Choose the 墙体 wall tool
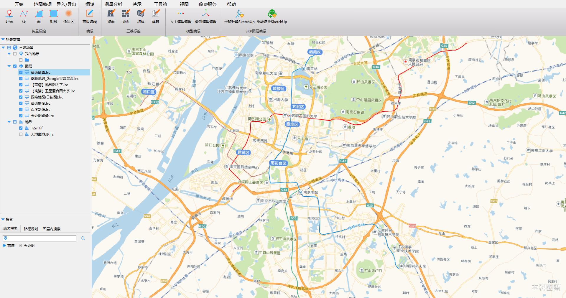The image size is (566, 298). (x=141, y=17)
